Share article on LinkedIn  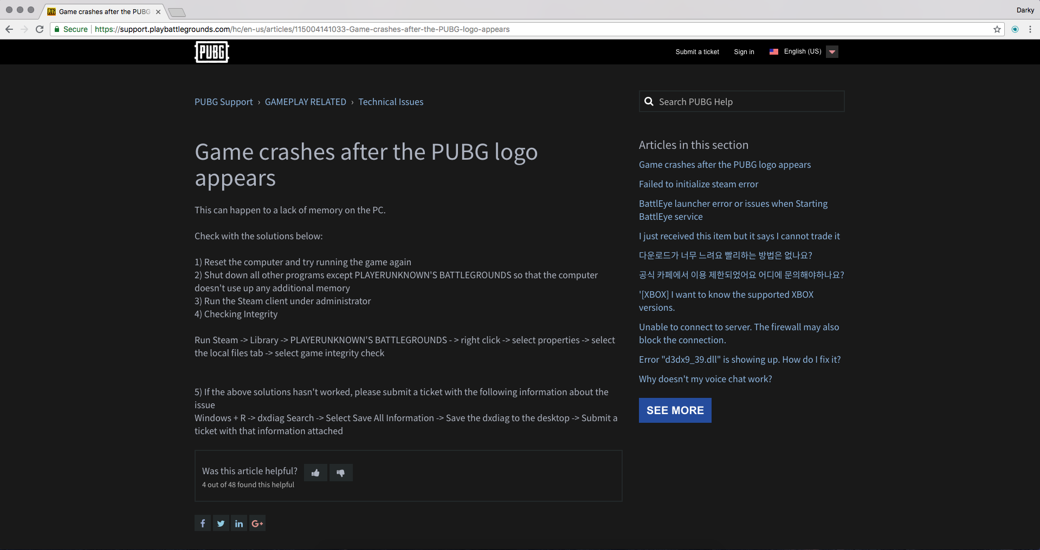click(x=239, y=523)
